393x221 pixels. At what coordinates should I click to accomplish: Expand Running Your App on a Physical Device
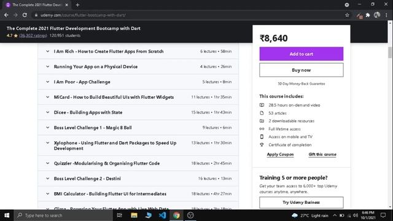(x=138, y=66)
